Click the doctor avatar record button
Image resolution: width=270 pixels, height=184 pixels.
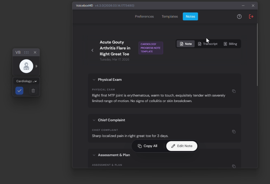point(26,66)
